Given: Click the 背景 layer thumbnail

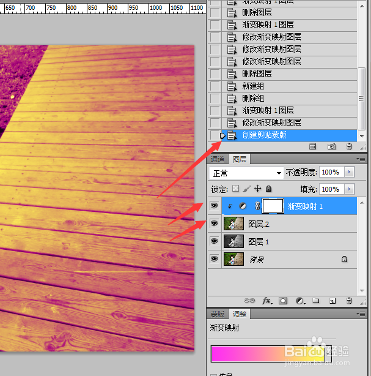Looking at the screenshot, I should coord(233,259).
